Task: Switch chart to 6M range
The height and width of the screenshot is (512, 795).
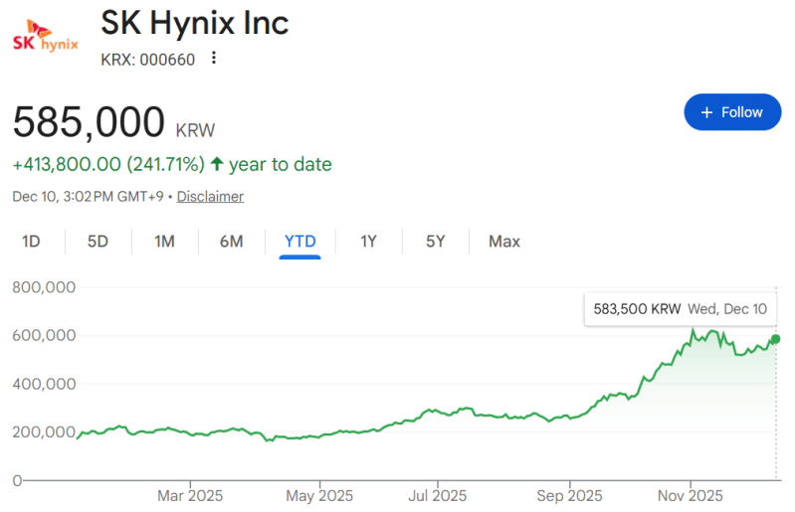Action: pyautogui.click(x=232, y=242)
